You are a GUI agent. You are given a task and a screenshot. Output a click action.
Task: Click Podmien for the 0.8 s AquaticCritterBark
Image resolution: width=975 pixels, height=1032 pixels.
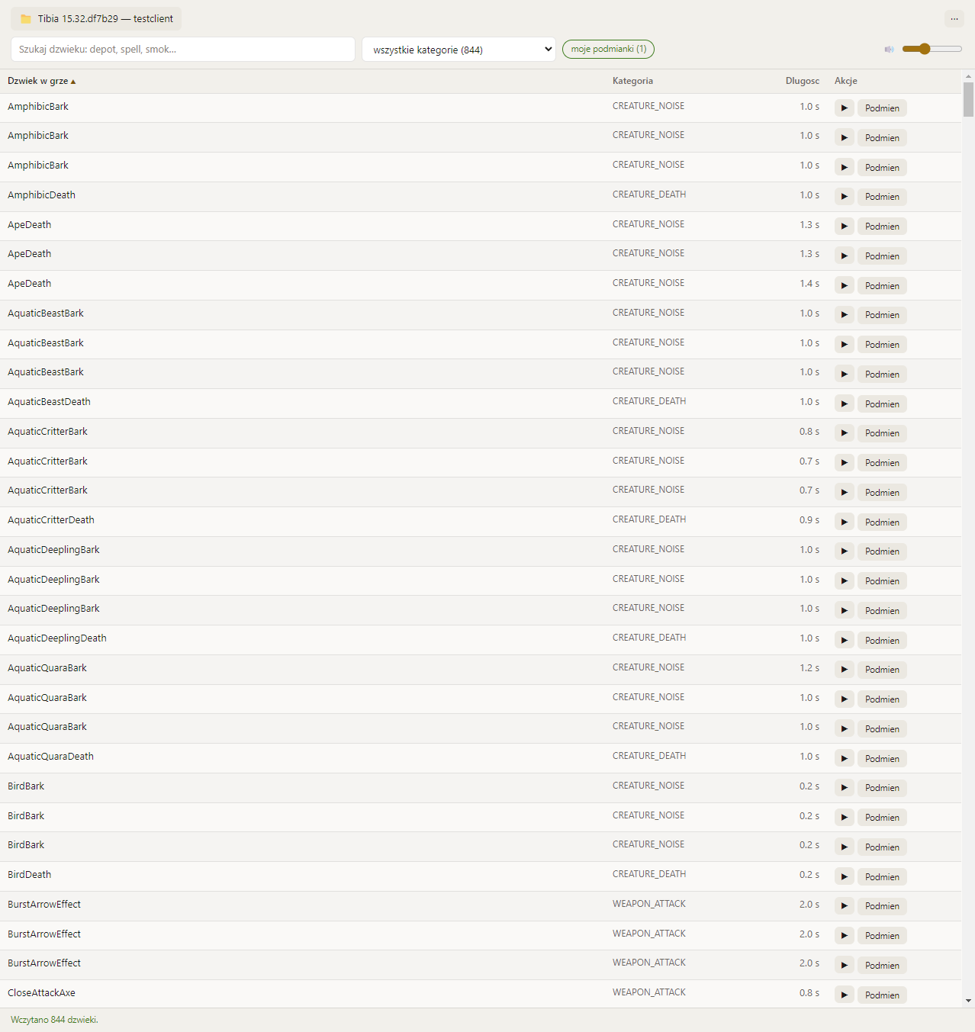882,433
